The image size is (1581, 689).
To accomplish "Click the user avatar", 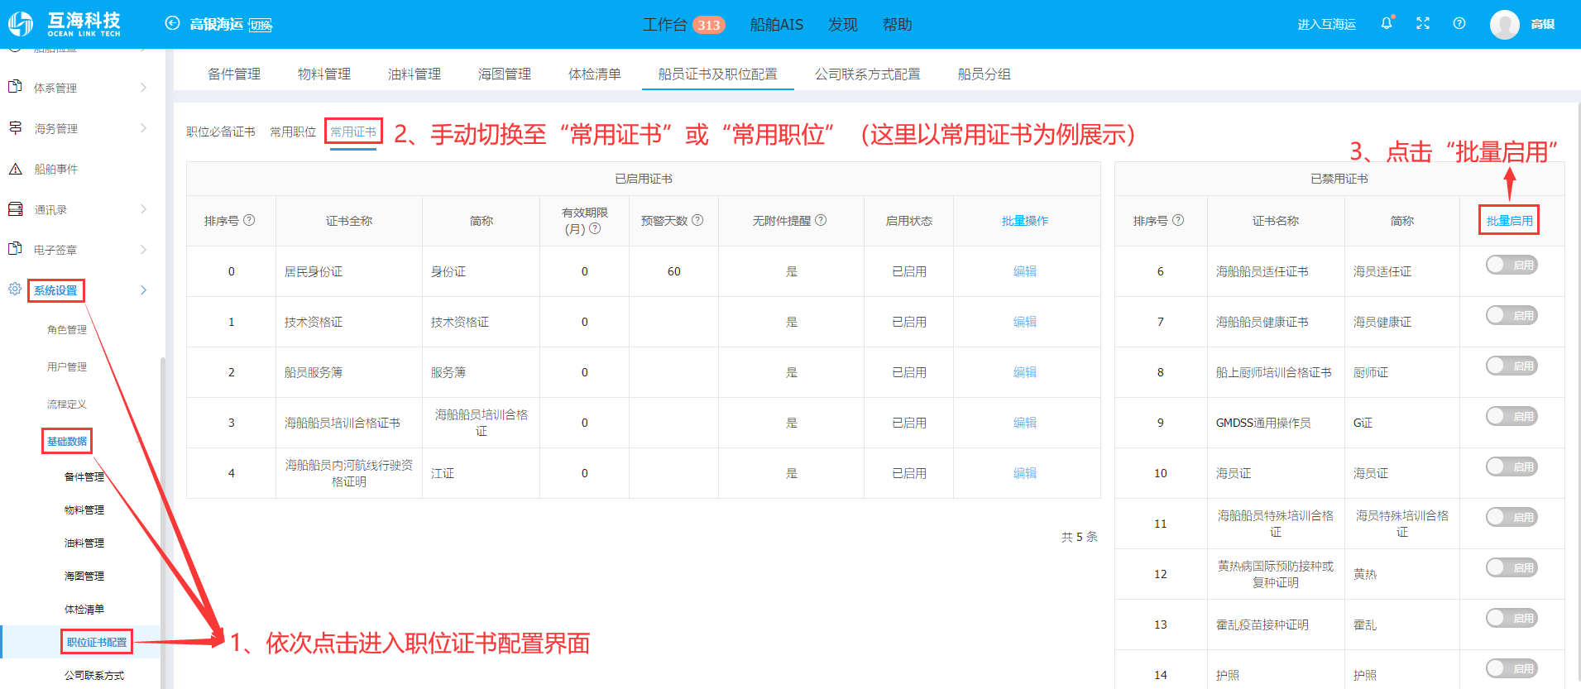I will coord(1505,24).
